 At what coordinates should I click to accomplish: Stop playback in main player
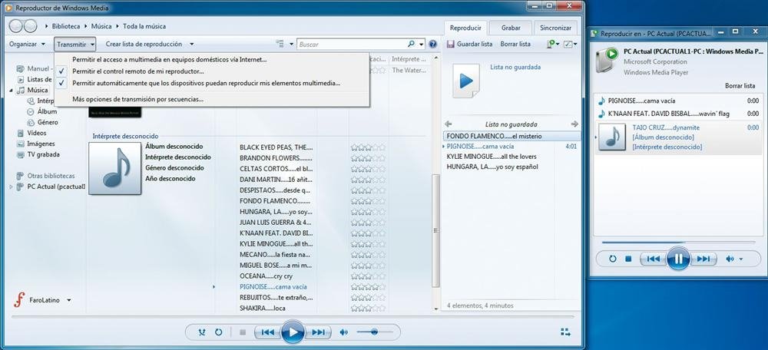(243, 332)
